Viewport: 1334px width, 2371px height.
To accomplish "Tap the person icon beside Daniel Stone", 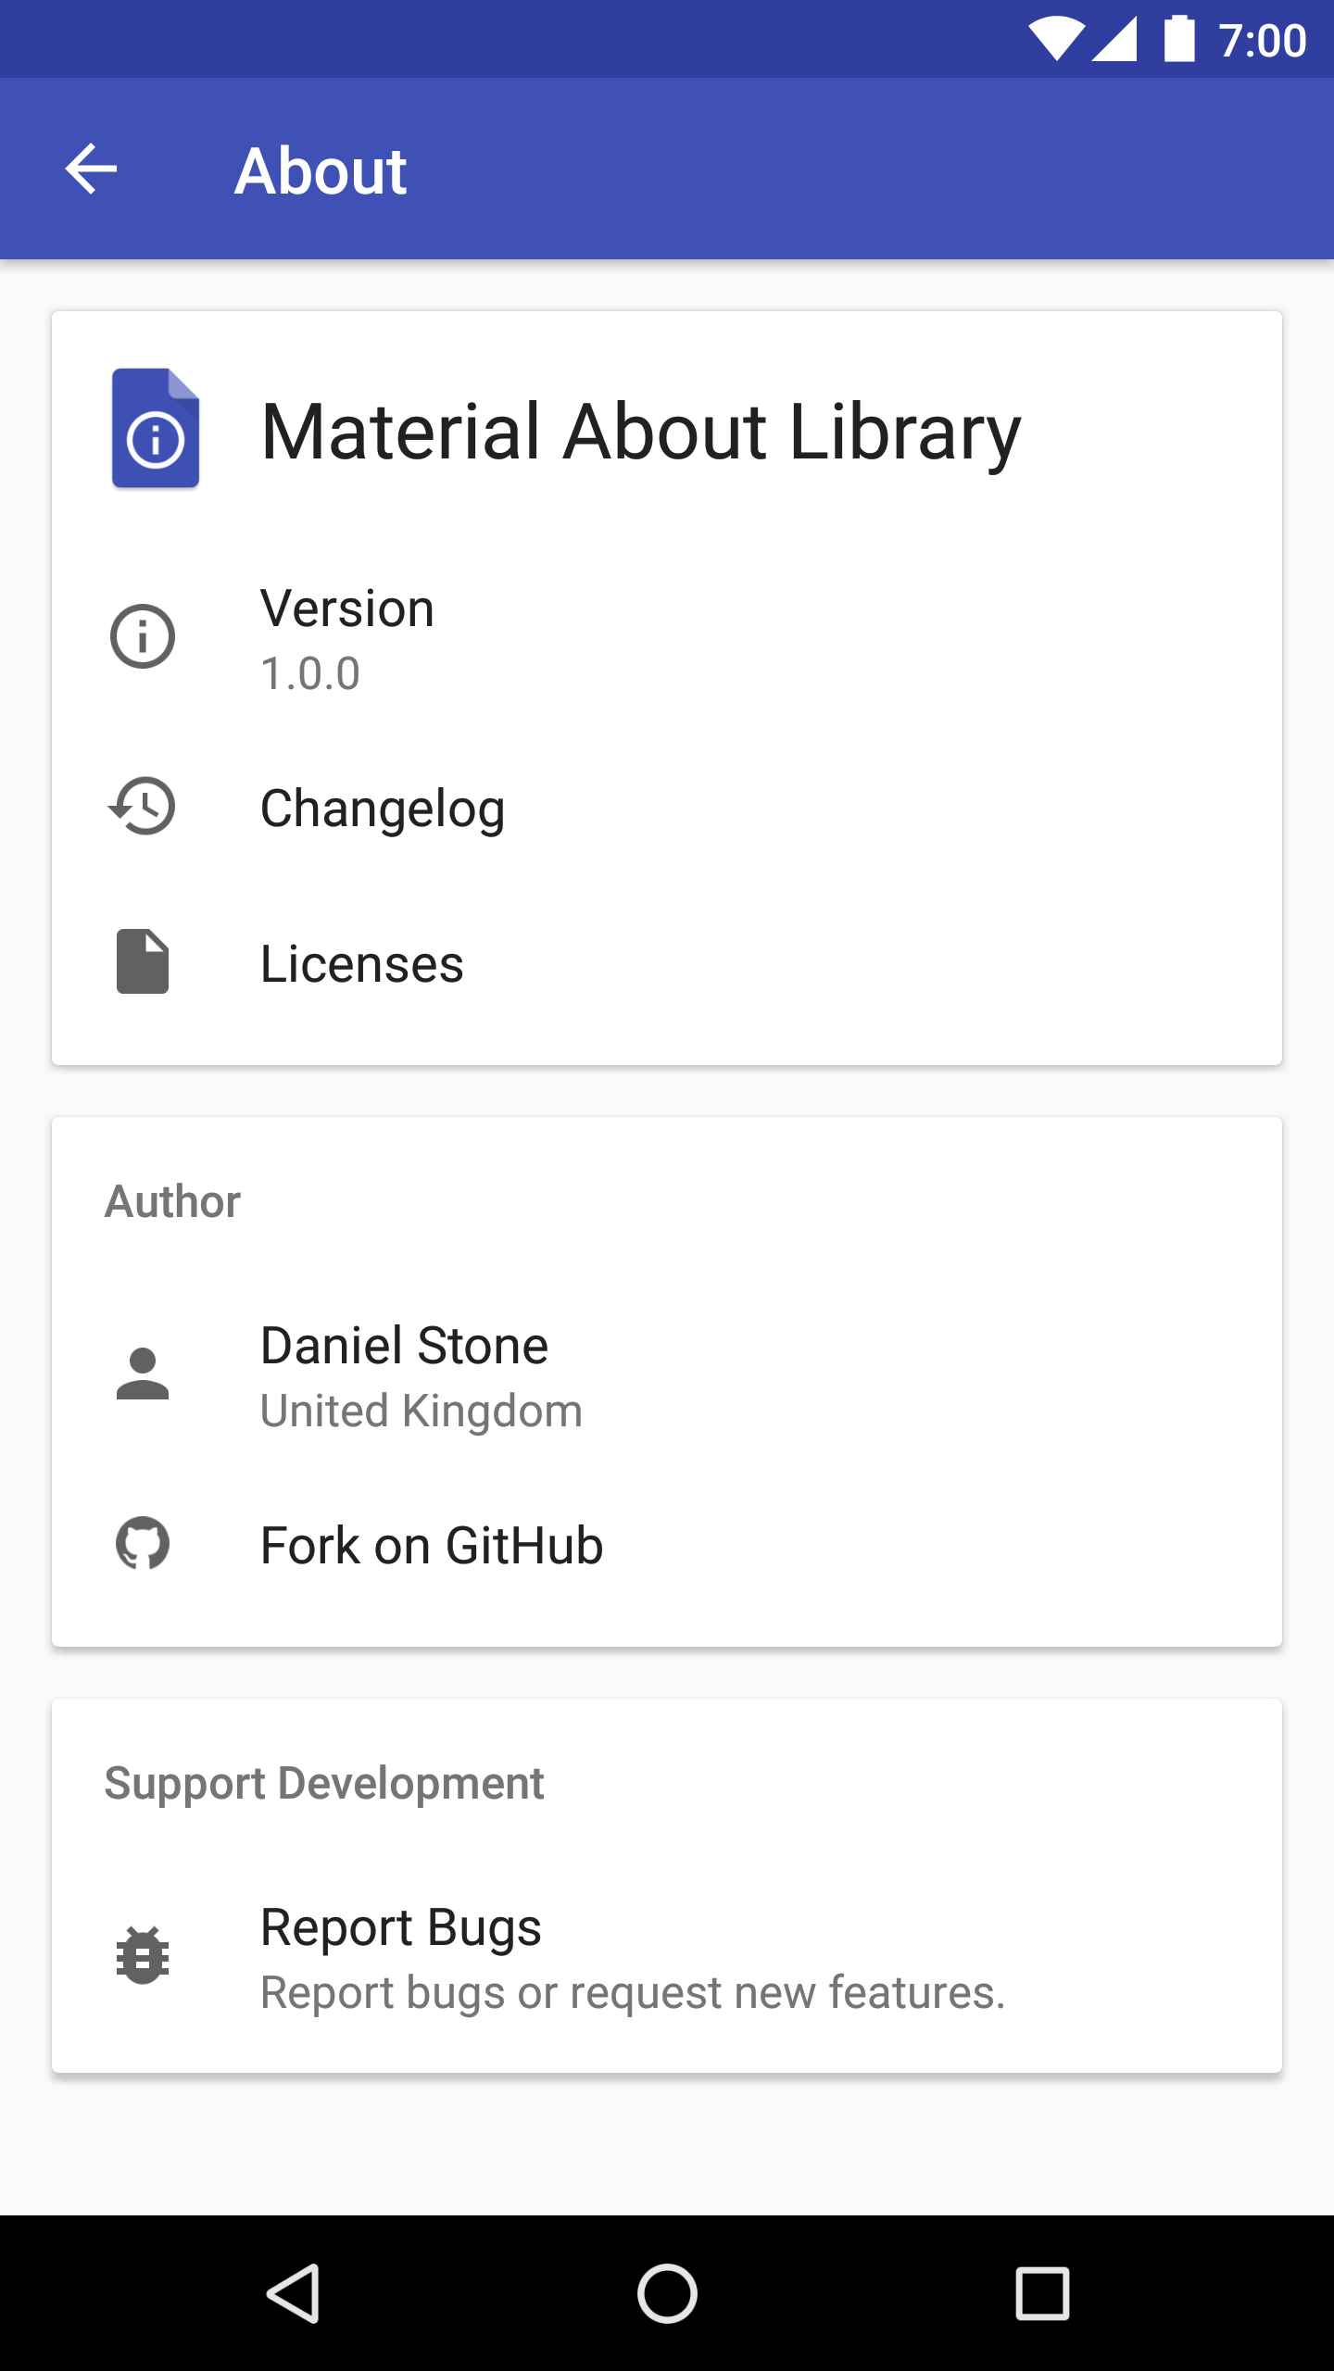I will point(143,1374).
